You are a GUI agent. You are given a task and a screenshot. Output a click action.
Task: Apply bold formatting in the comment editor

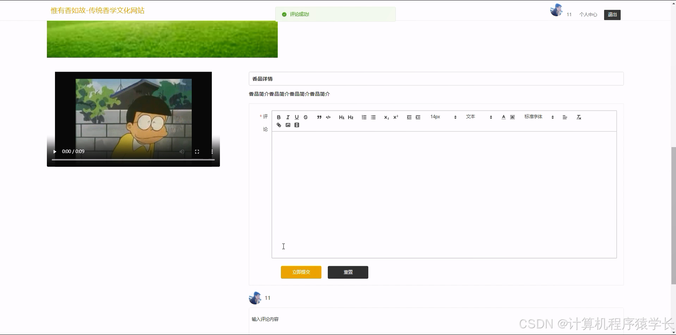point(278,117)
